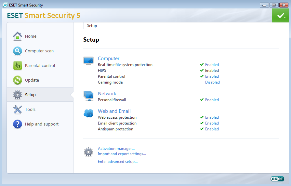Open the Tools menu item
This screenshot has height=186, width=291.
click(30, 110)
